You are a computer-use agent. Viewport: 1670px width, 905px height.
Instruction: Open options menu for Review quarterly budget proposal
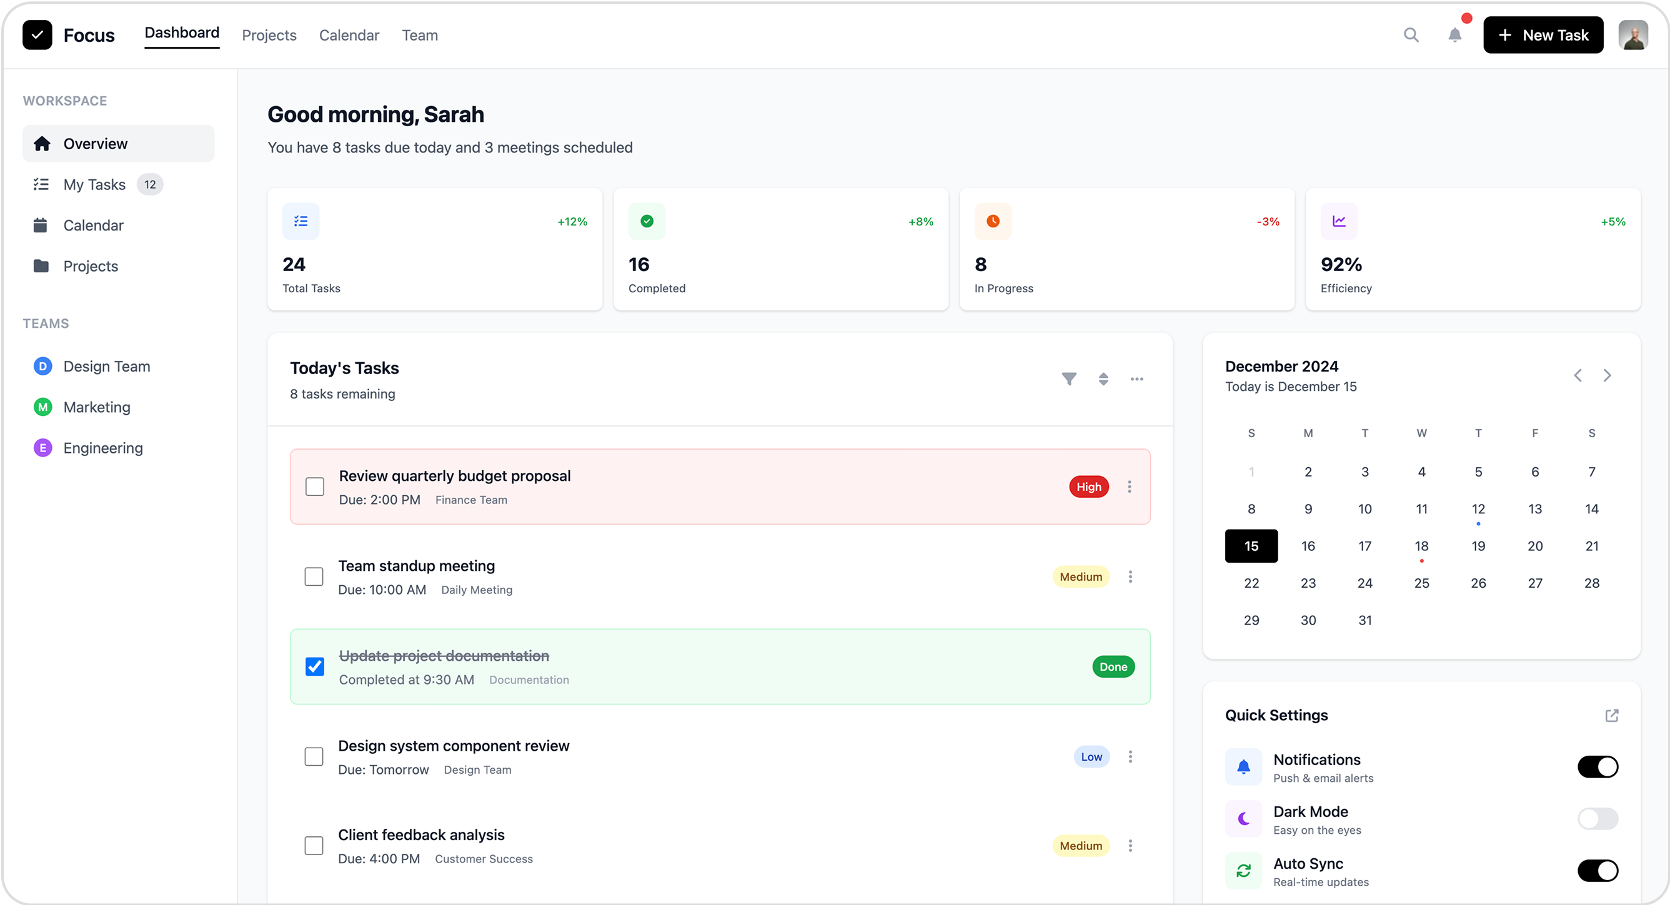1130,486
